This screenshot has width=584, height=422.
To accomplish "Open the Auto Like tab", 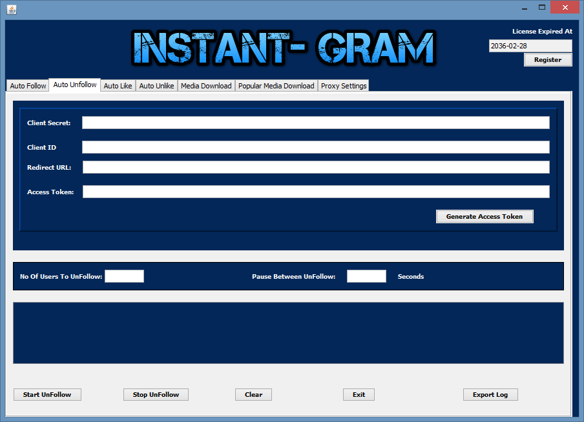I will pos(118,86).
